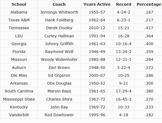Click the Vanderbilt school cell

(x=19, y=115)
